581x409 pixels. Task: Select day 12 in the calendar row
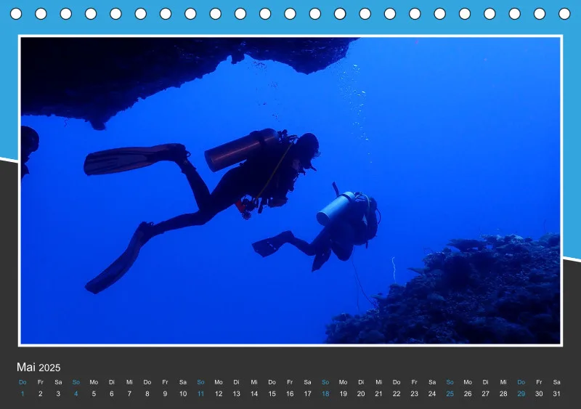point(219,394)
